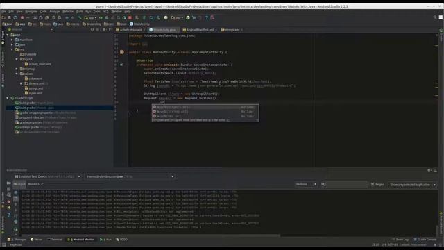The height and width of the screenshot is (250, 444).
Task: Click the Copy toolbar icon
Action: click(x=41, y=17)
